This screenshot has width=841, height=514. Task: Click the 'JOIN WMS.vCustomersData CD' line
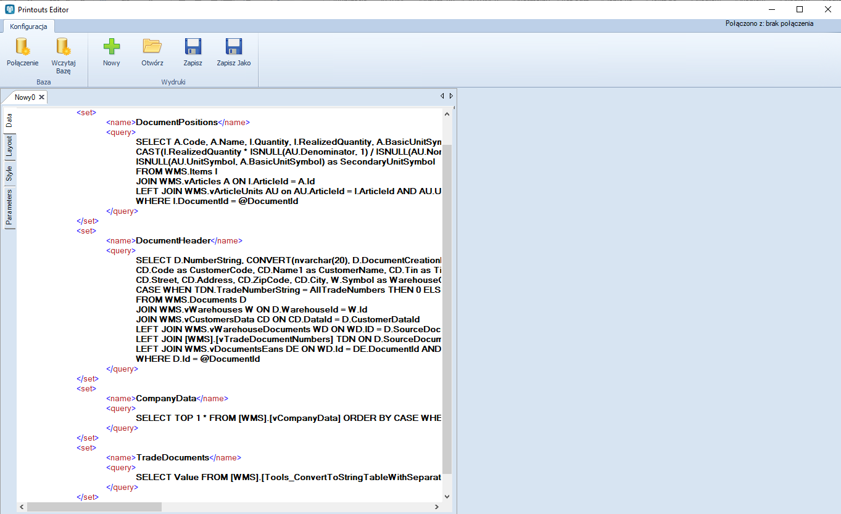point(278,319)
